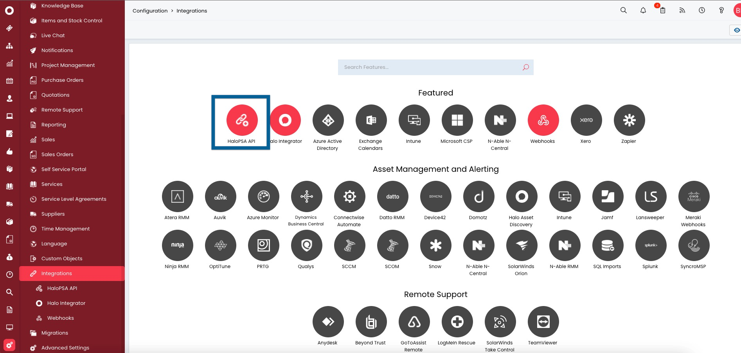
Task: Open the TeamViewer integration
Action: click(x=543, y=322)
